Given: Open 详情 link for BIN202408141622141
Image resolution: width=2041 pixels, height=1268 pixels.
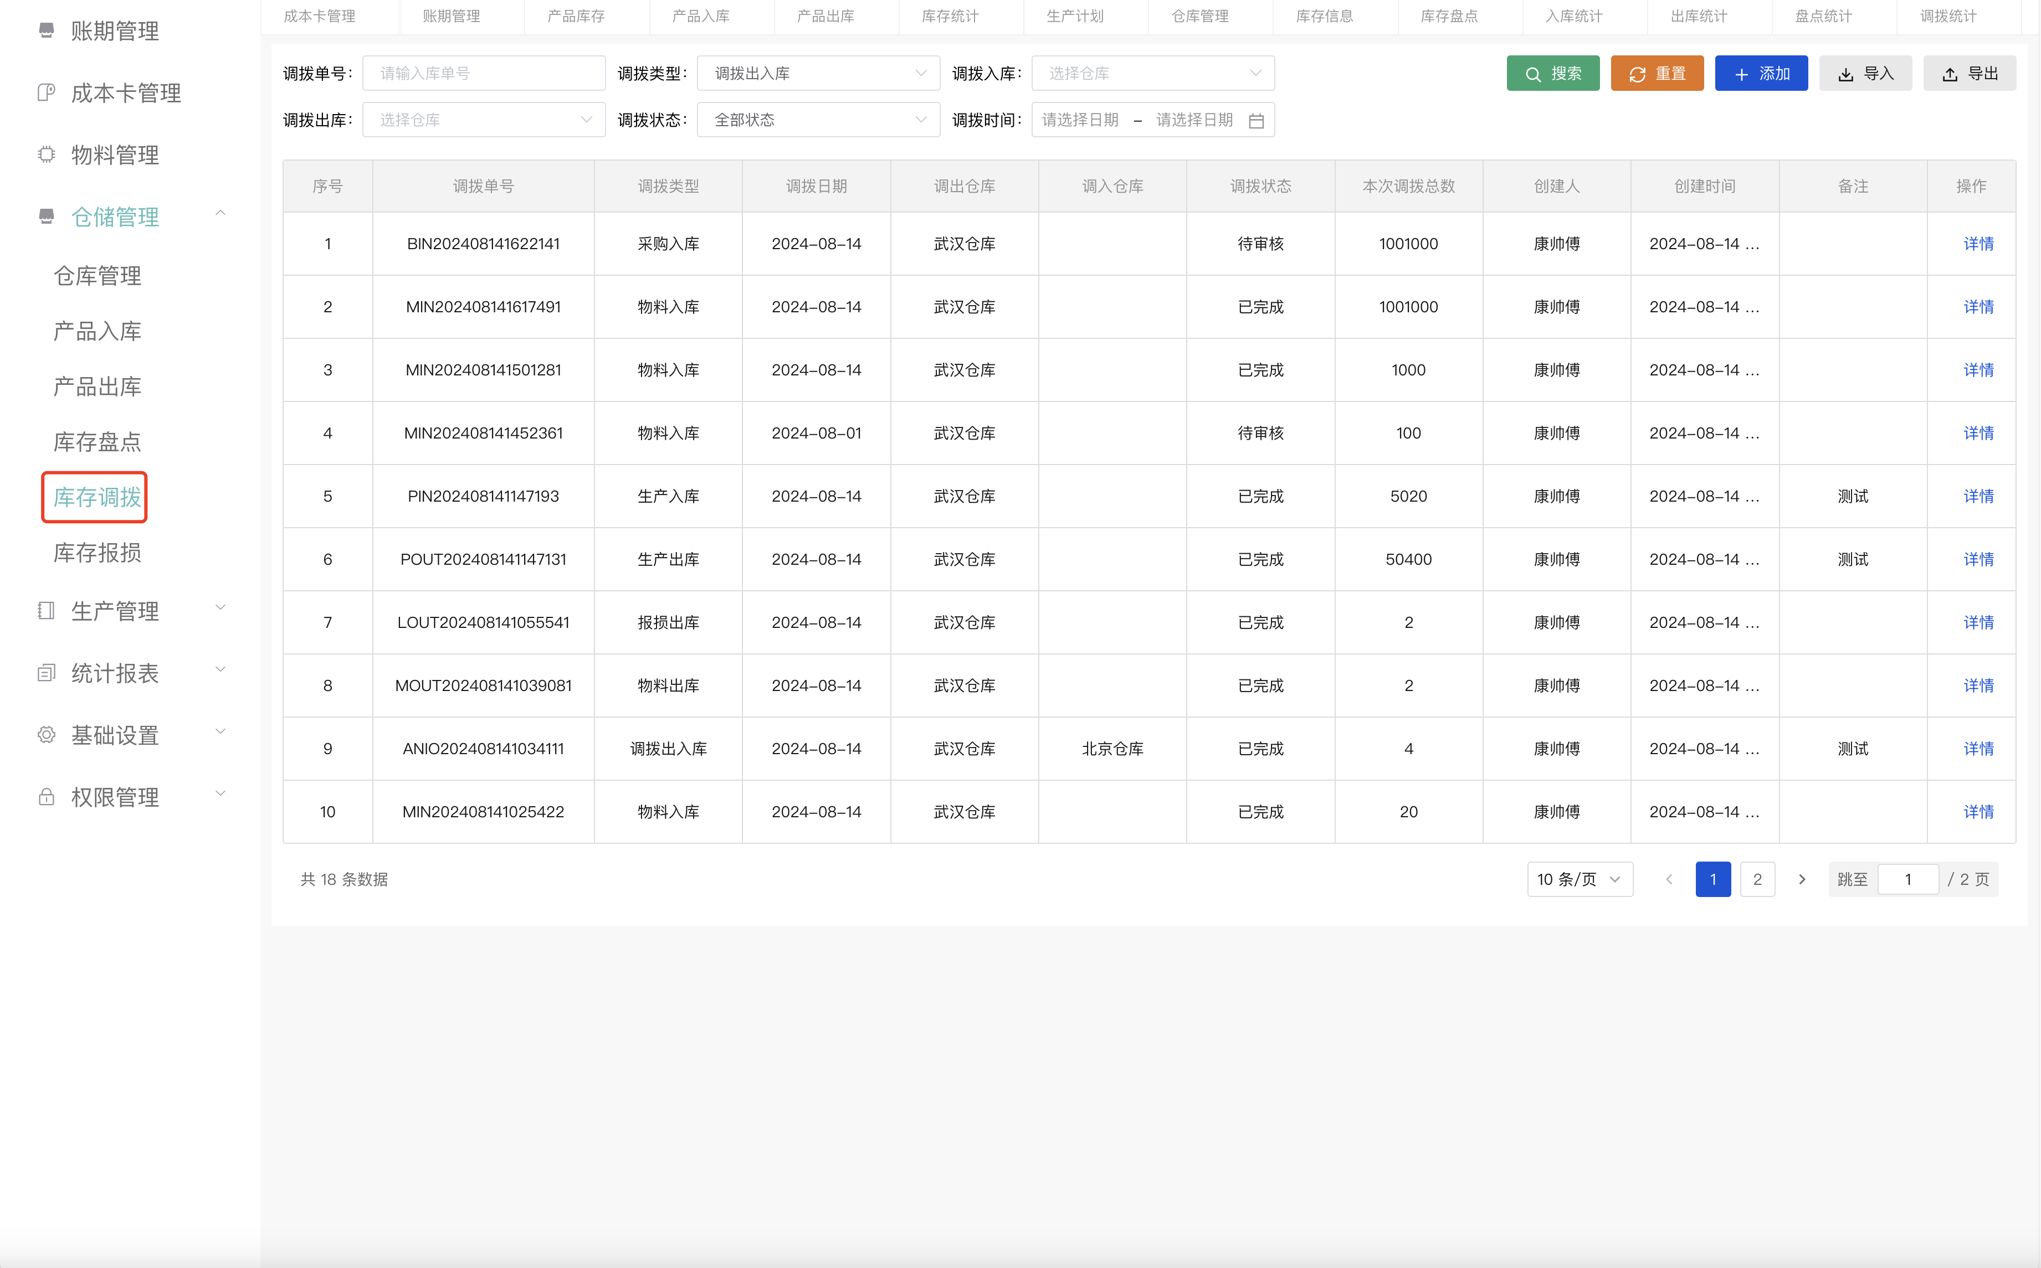Looking at the screenshot, I should (1977, 244).
